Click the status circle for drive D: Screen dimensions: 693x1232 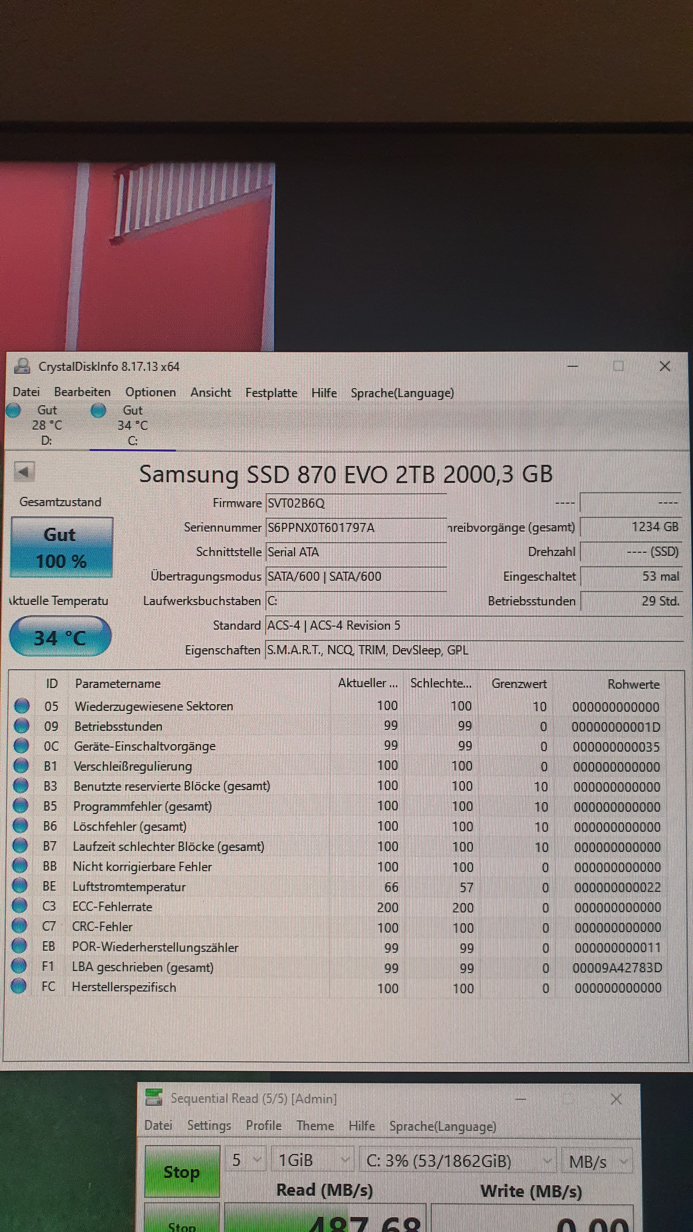click(x=13, y=410)
